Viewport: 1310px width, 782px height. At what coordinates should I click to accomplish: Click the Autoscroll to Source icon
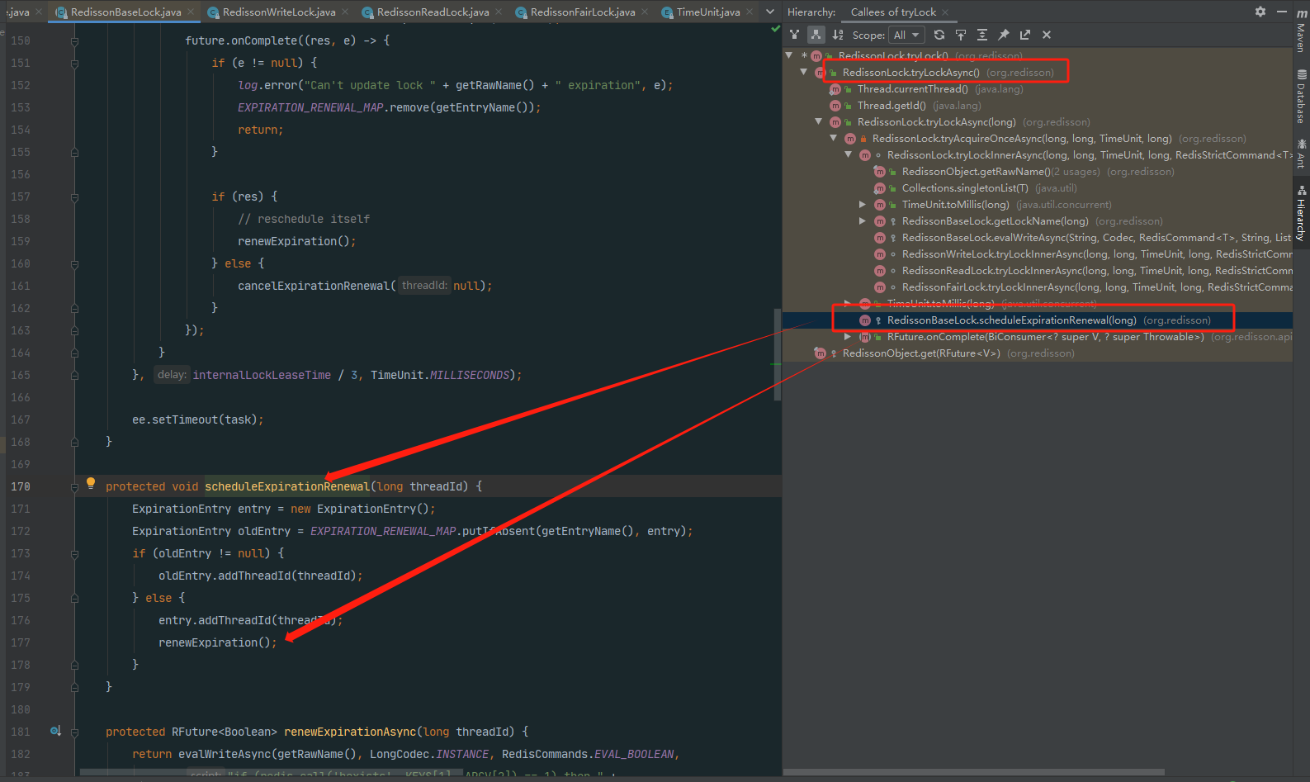pyautogui.click(x=961, y=35)
